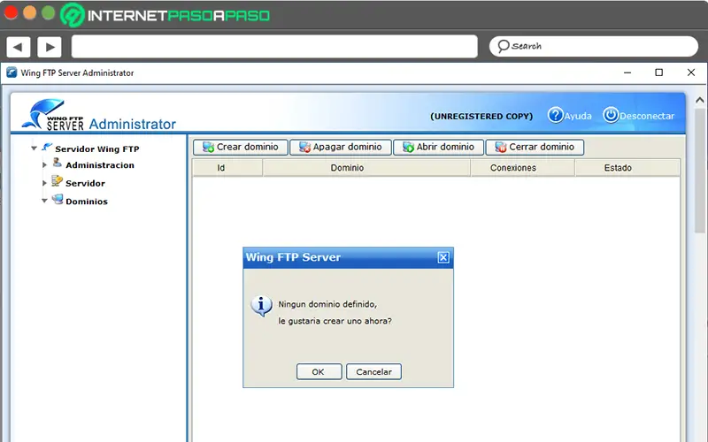708x442 pixels.
Task: Click the browser forward arrow button
Action: [50, 47]
